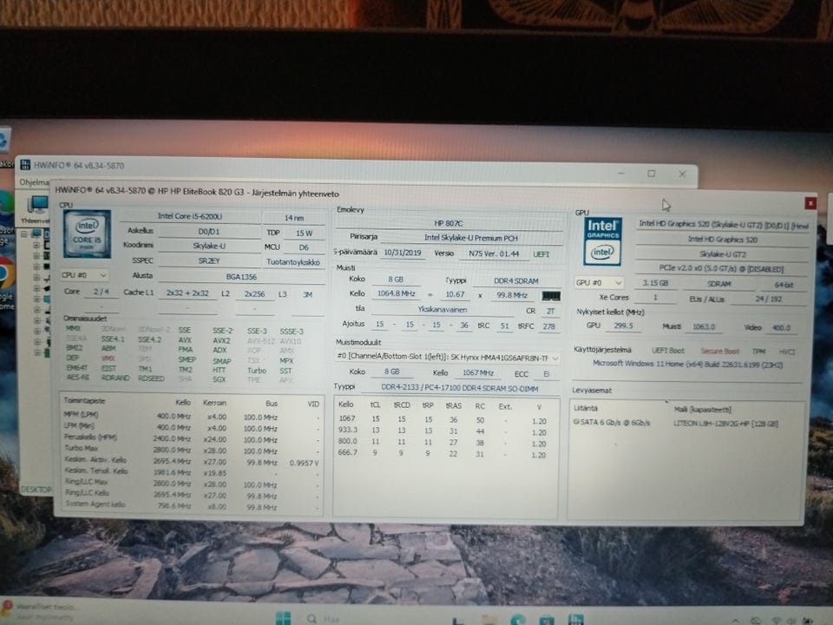Click the memory chip icon beside 99.8 MHz
833x625 pixels.
(x=550, y=295)
